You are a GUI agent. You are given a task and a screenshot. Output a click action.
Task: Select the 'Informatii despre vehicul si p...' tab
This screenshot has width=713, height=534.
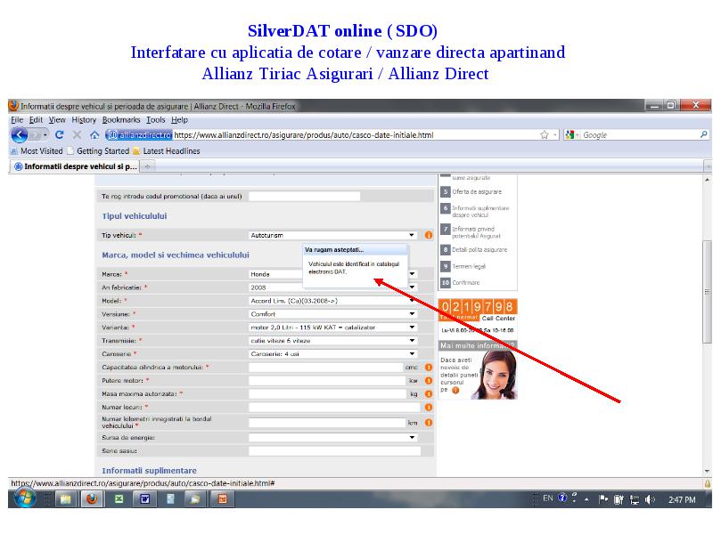click(x=75, y=166)
